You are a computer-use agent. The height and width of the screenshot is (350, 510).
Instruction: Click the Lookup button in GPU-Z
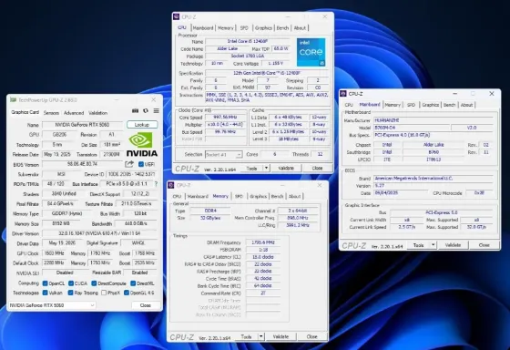(142, 125)
